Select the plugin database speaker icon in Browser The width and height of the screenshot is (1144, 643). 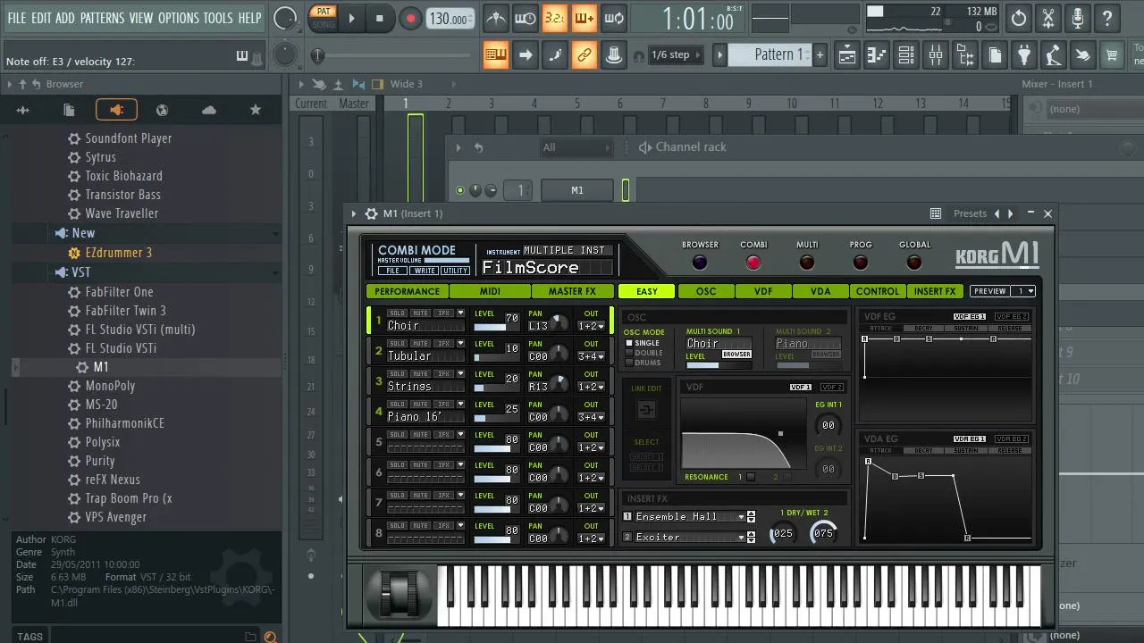[116, 110]
